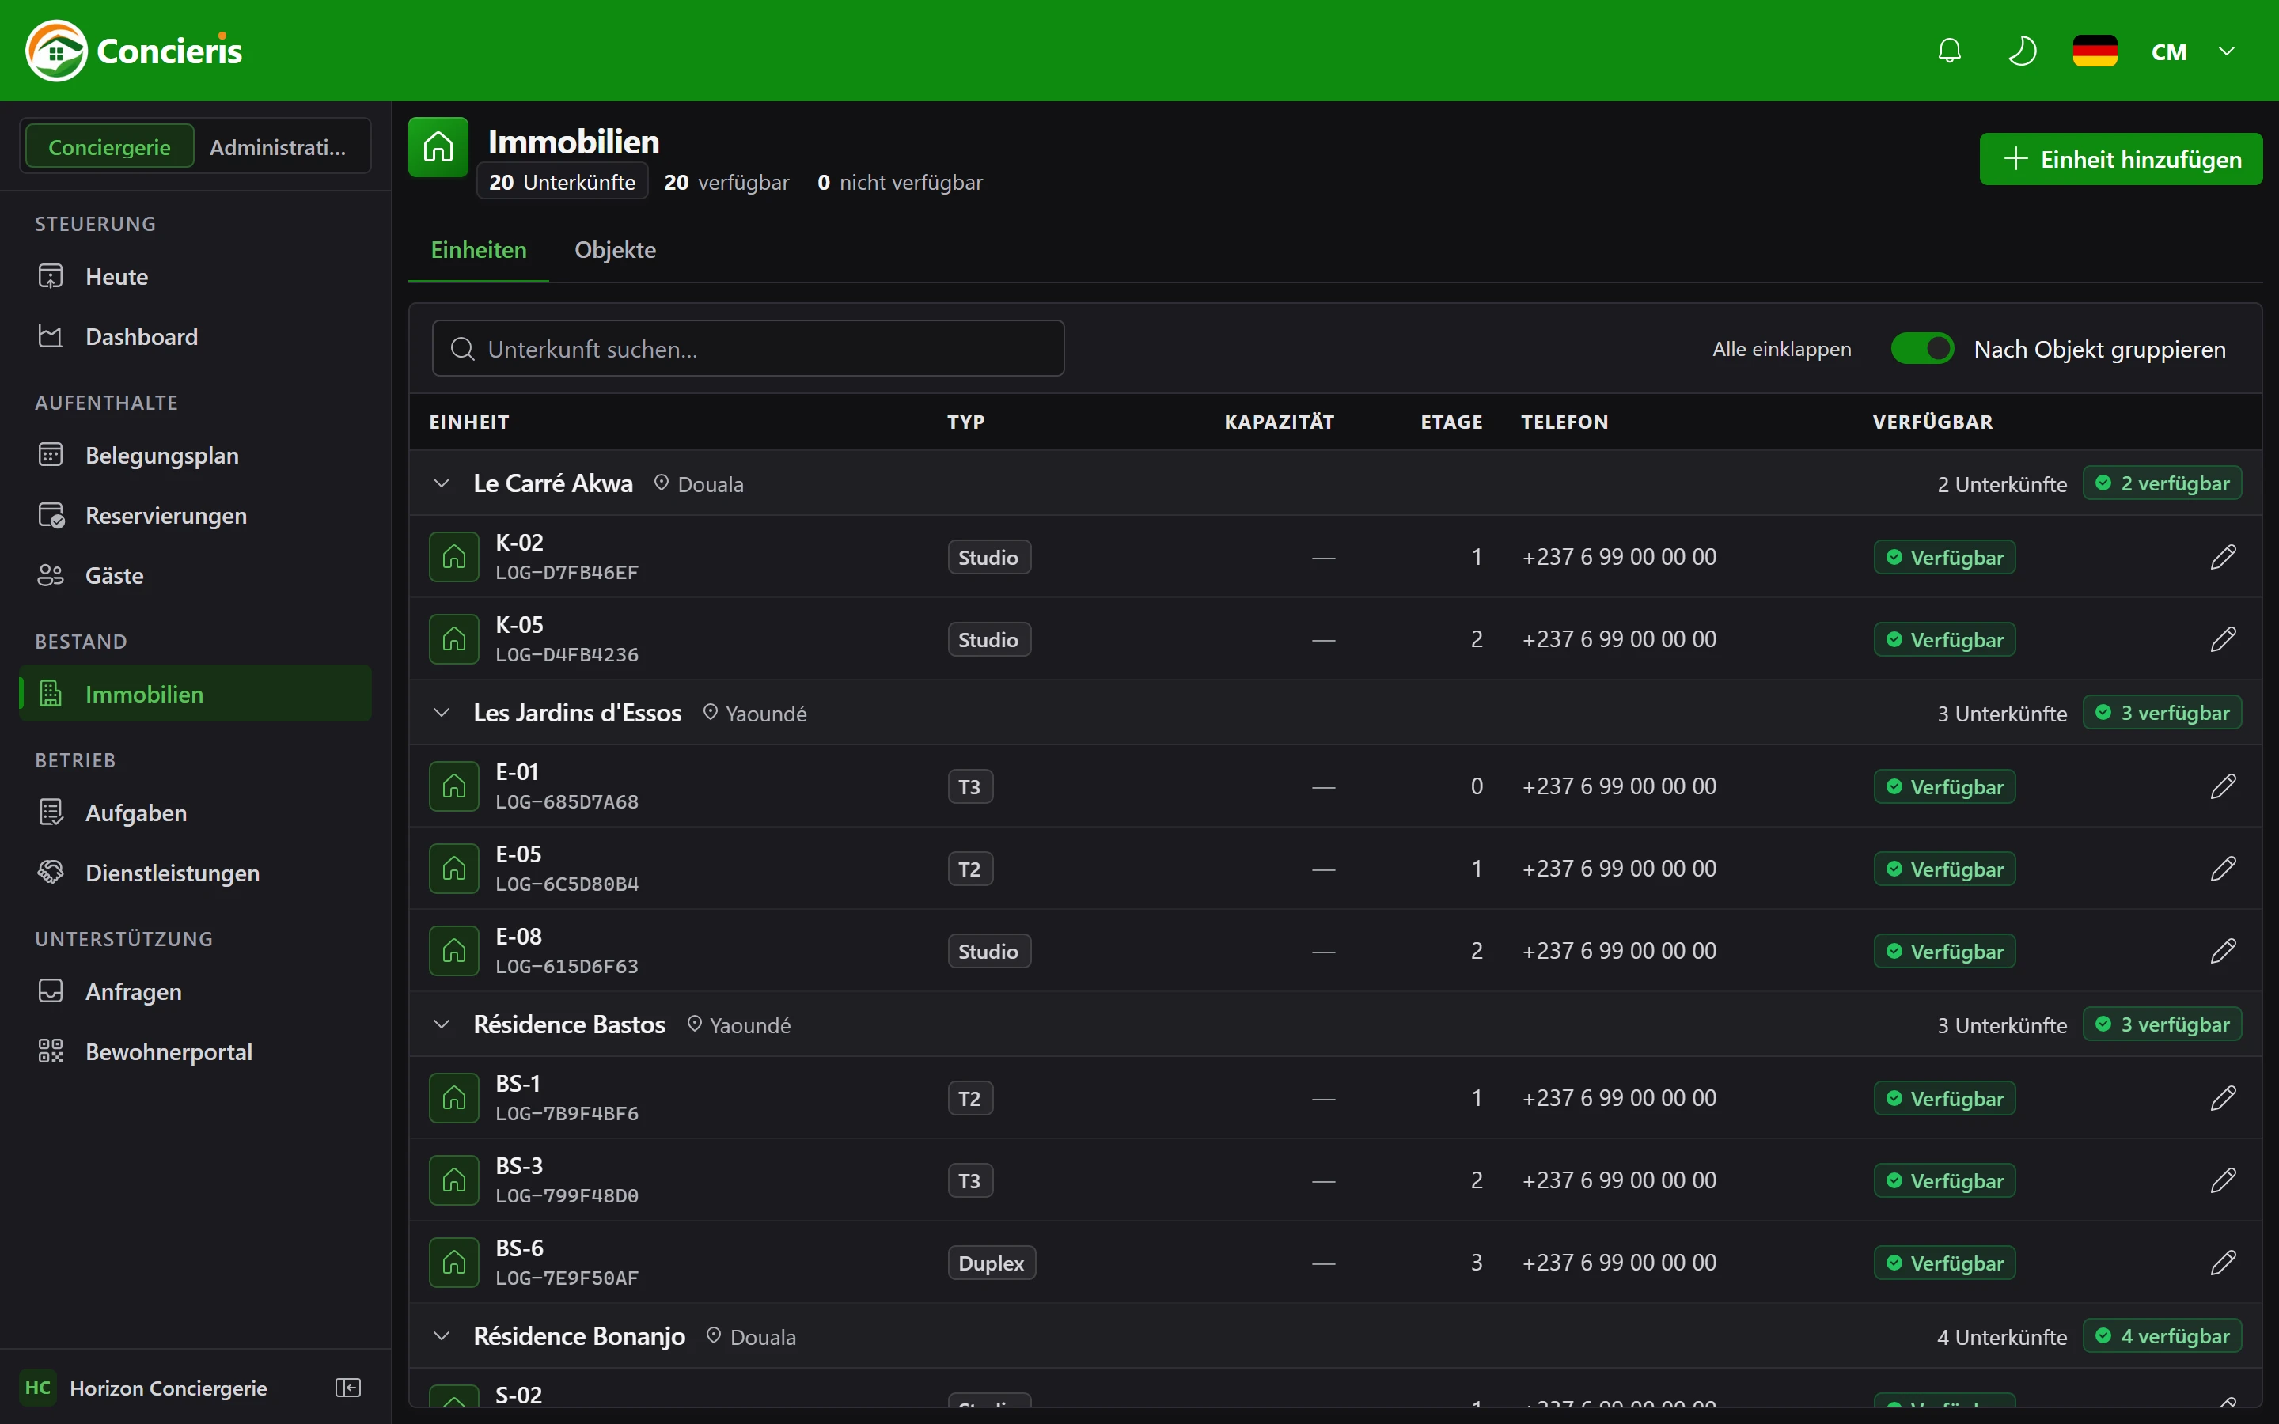Edit unit BS-3 with pencil icon
This screenshot has height=1424, width=2279.
tap(2223, 1180)
